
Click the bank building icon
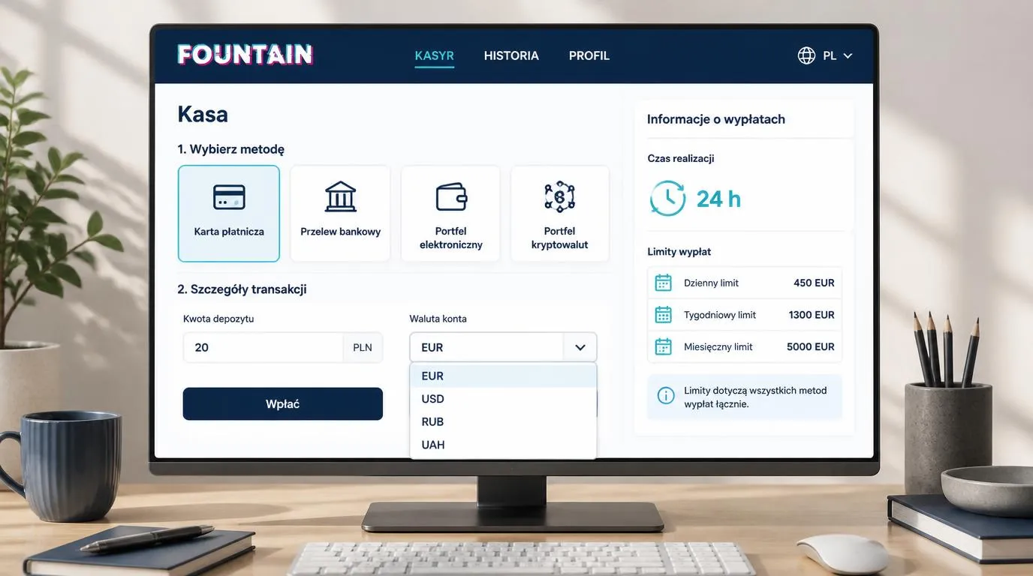pyautogui.click(x=341, y=196)
